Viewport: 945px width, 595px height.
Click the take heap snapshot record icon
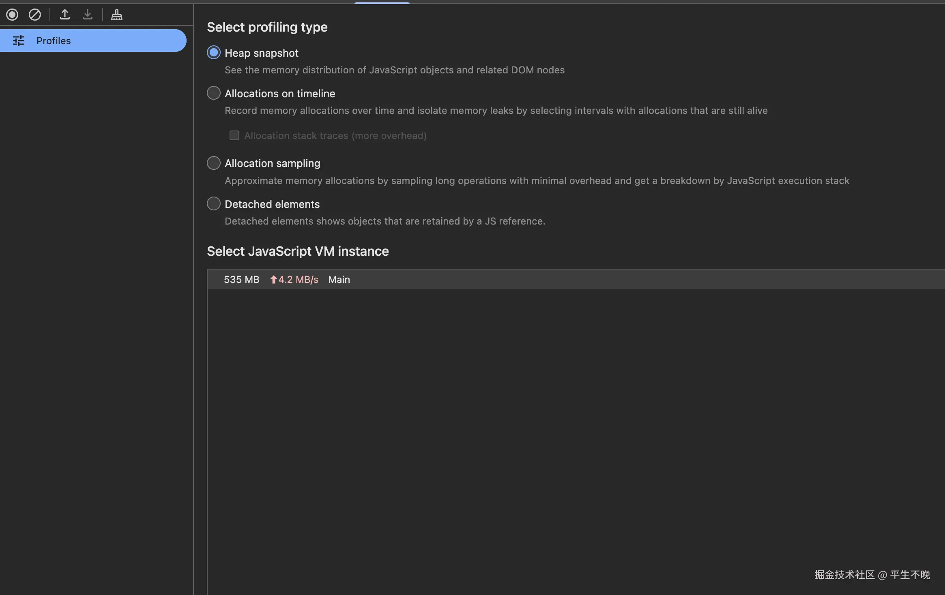[x=12, y=15]
